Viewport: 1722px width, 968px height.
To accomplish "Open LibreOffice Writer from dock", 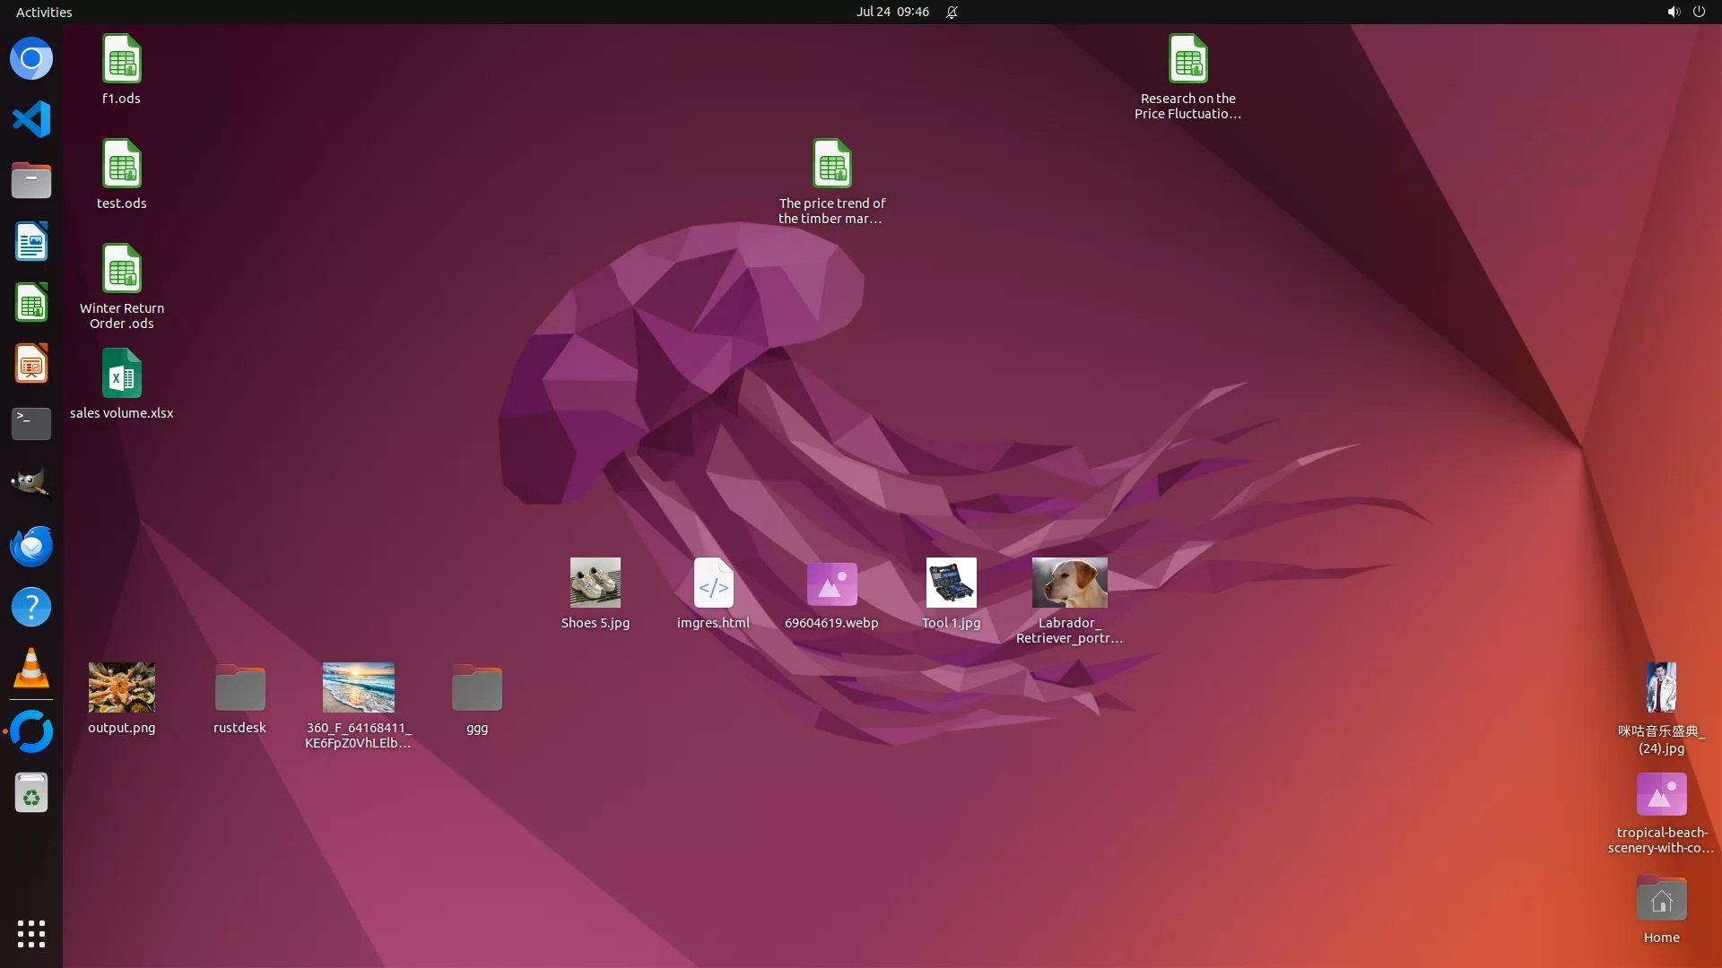I will tap(31, 242).
